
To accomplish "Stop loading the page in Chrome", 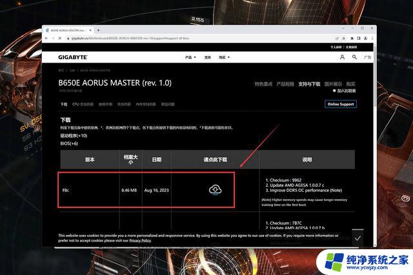I will click(x=59, y=39).
